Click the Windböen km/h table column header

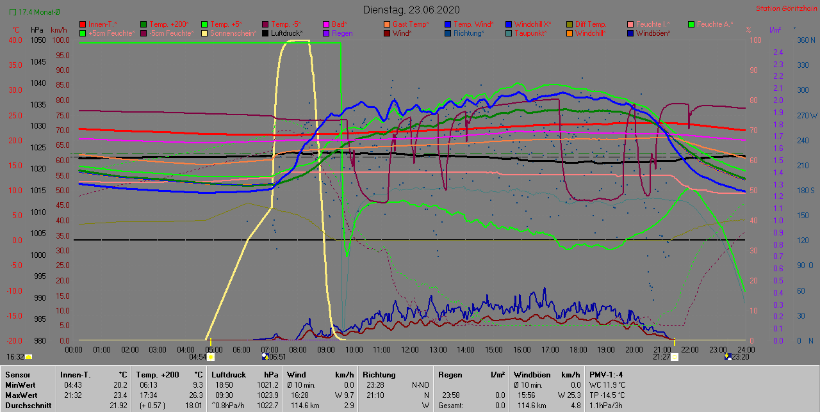tap(547, 375)
